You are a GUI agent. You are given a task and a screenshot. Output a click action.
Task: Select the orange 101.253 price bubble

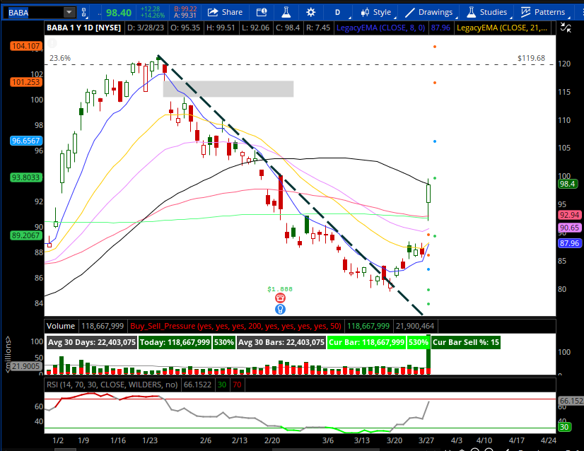point(26,82)
